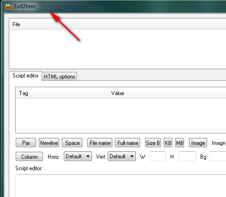This screenshot has height=197, width=226.
Task: Add a Column to the script
Action: point(29,156)
